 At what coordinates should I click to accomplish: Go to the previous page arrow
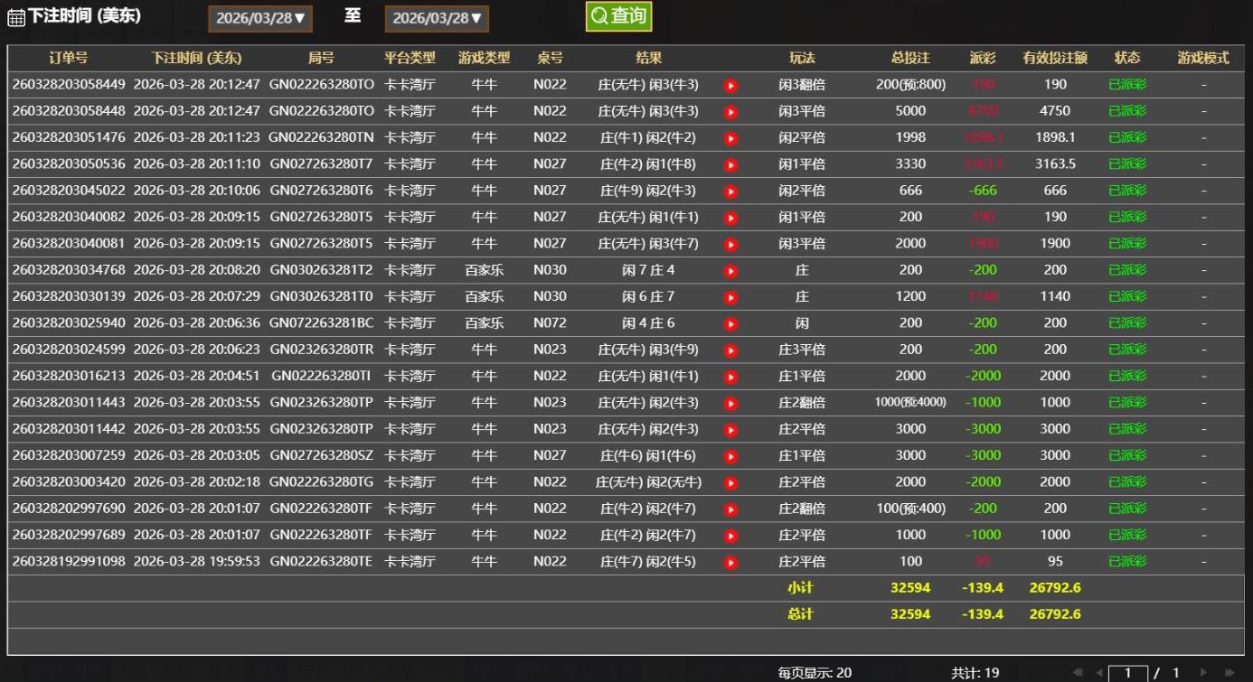pyautogui.click(x=1099, y=673)
